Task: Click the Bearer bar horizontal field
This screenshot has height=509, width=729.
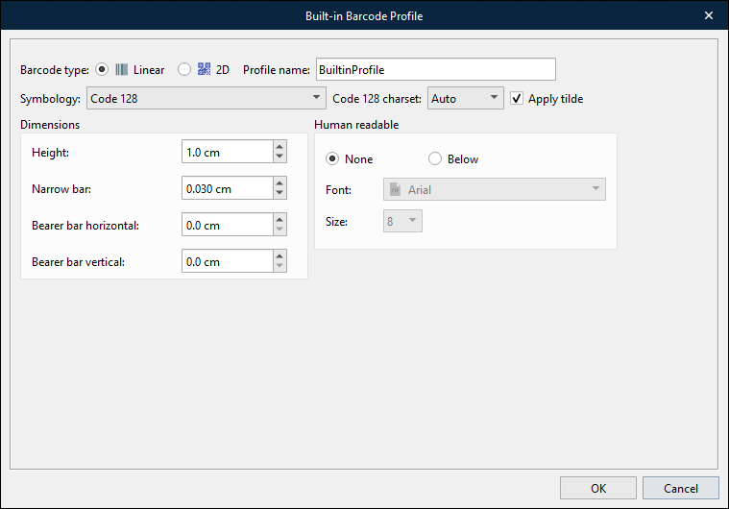Action: (x=227, y=225)
